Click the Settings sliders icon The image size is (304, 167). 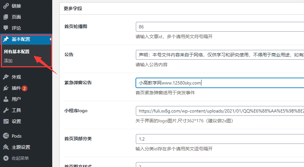click(6, 121)
